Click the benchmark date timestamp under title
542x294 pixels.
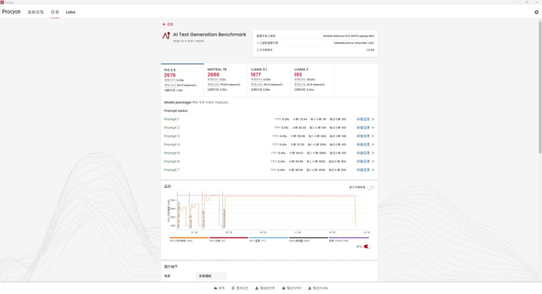188,41
